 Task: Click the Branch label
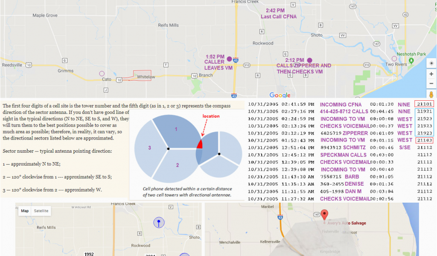pyautogui.click(x=206, y=75)
